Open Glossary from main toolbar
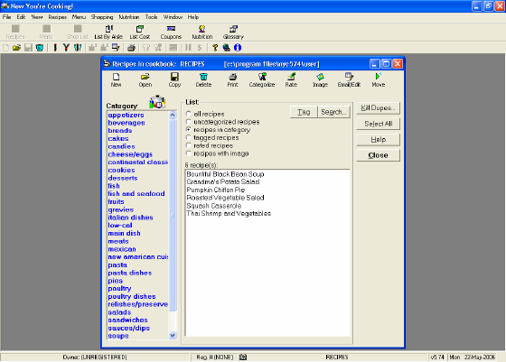 pos(233,32)
